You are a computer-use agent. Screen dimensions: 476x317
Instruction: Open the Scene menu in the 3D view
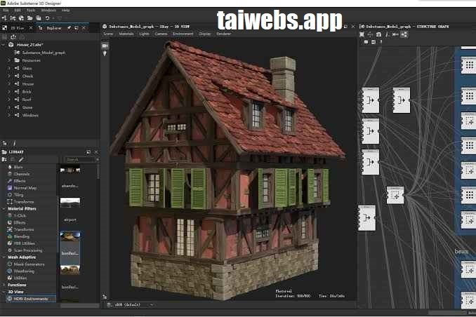coord(108,34)
